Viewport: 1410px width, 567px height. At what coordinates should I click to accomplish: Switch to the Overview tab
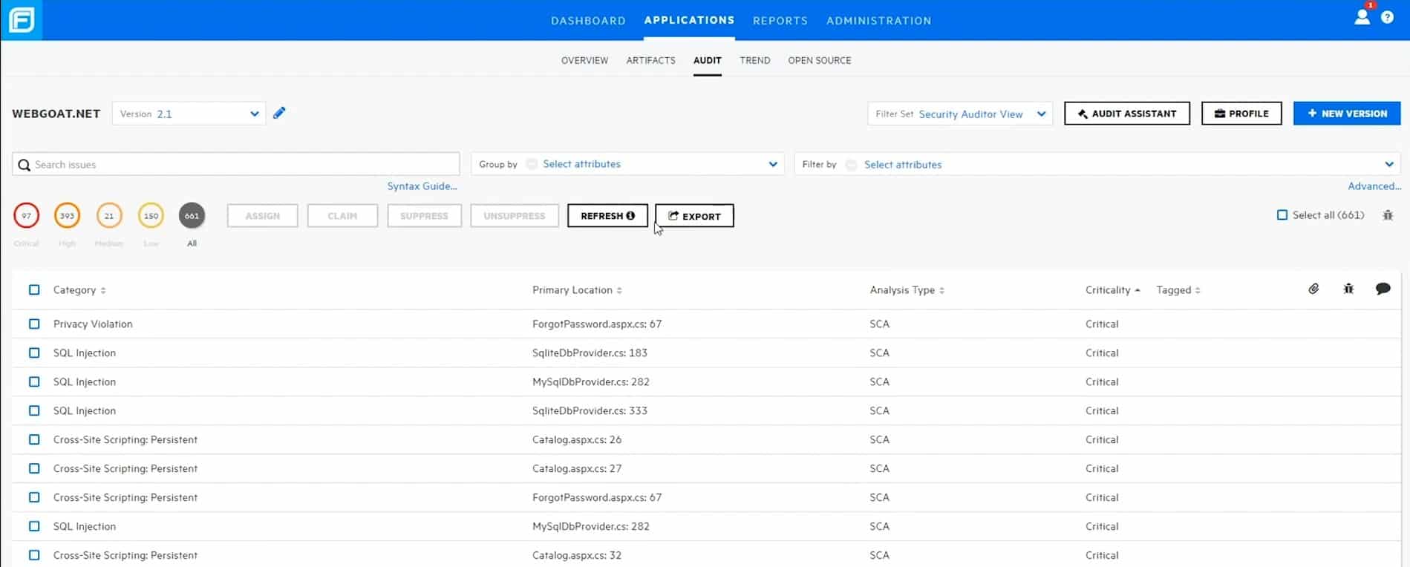[x=584, y=60]
